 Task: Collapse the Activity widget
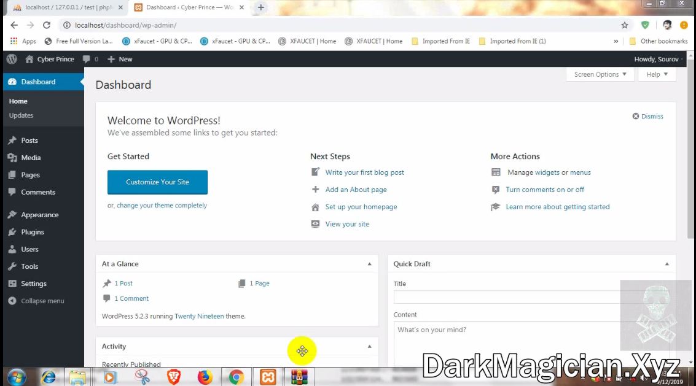pos(369,347)
